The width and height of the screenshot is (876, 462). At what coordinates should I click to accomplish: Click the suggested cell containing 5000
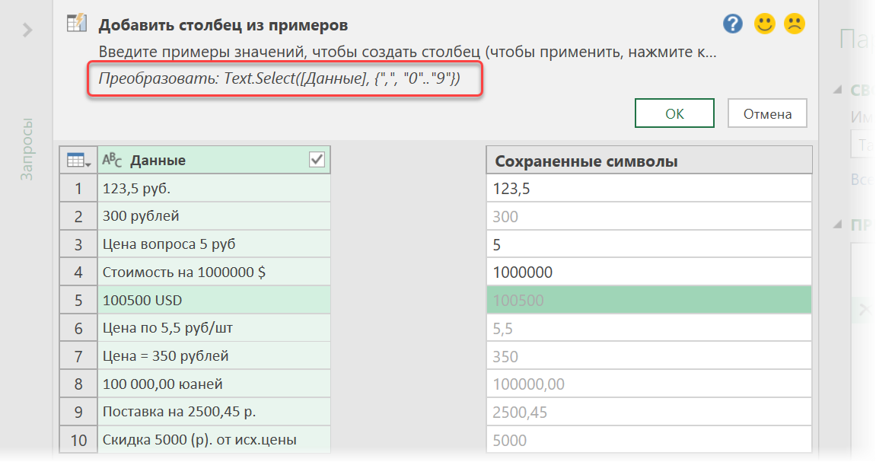pos(649,440)
